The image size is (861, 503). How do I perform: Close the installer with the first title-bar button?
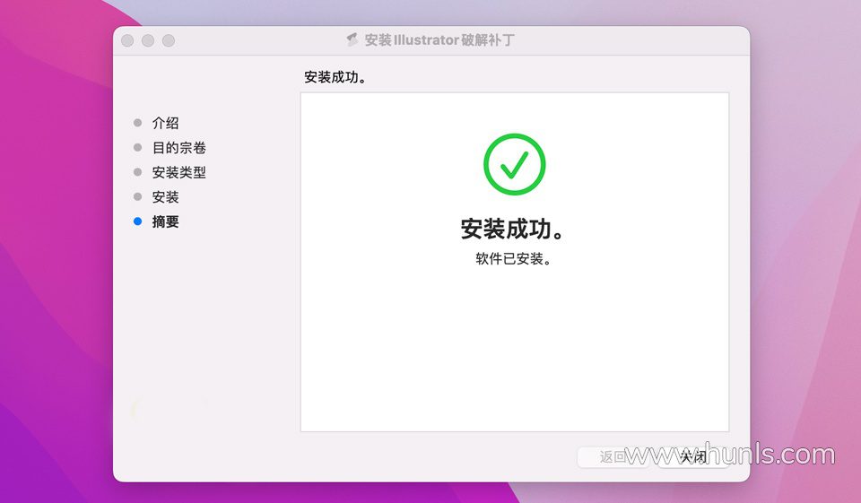coord(127,40)
